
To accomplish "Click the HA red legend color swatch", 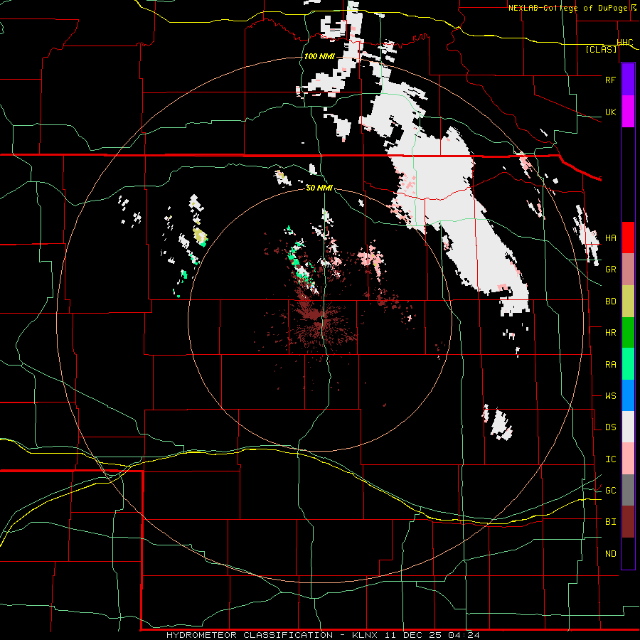I will [x=628, y=238].
